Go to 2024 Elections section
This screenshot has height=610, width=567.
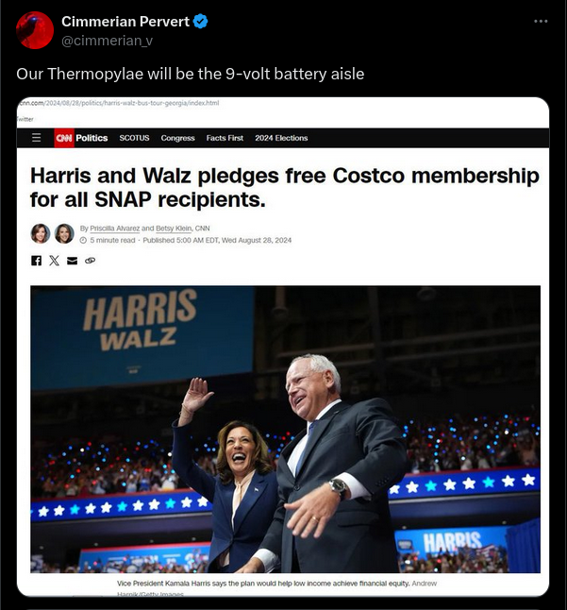pyautogui.click(x=281, y=138)
